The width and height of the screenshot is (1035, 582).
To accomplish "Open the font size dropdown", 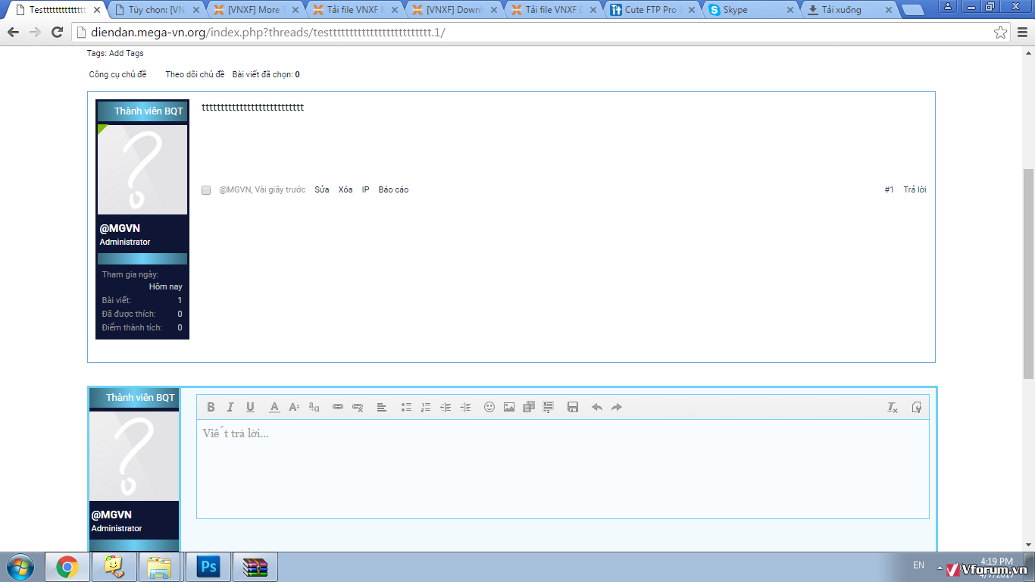I will [x=294, y=407].
